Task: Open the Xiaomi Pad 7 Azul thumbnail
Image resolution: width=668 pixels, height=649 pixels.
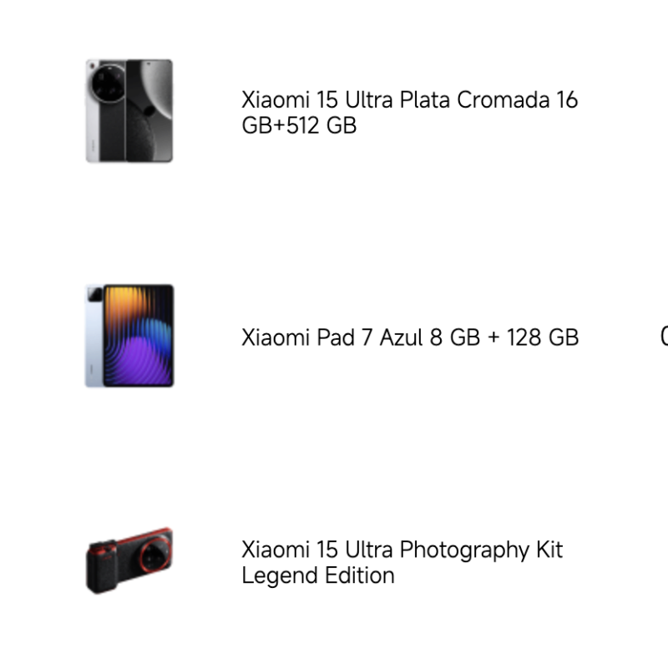Action: coord(129,336)
